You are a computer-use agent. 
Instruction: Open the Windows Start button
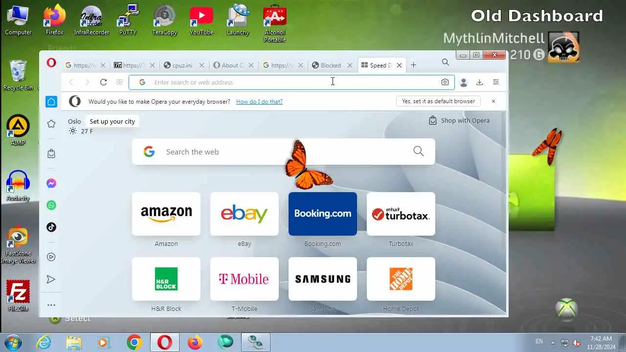pos(13,342)
